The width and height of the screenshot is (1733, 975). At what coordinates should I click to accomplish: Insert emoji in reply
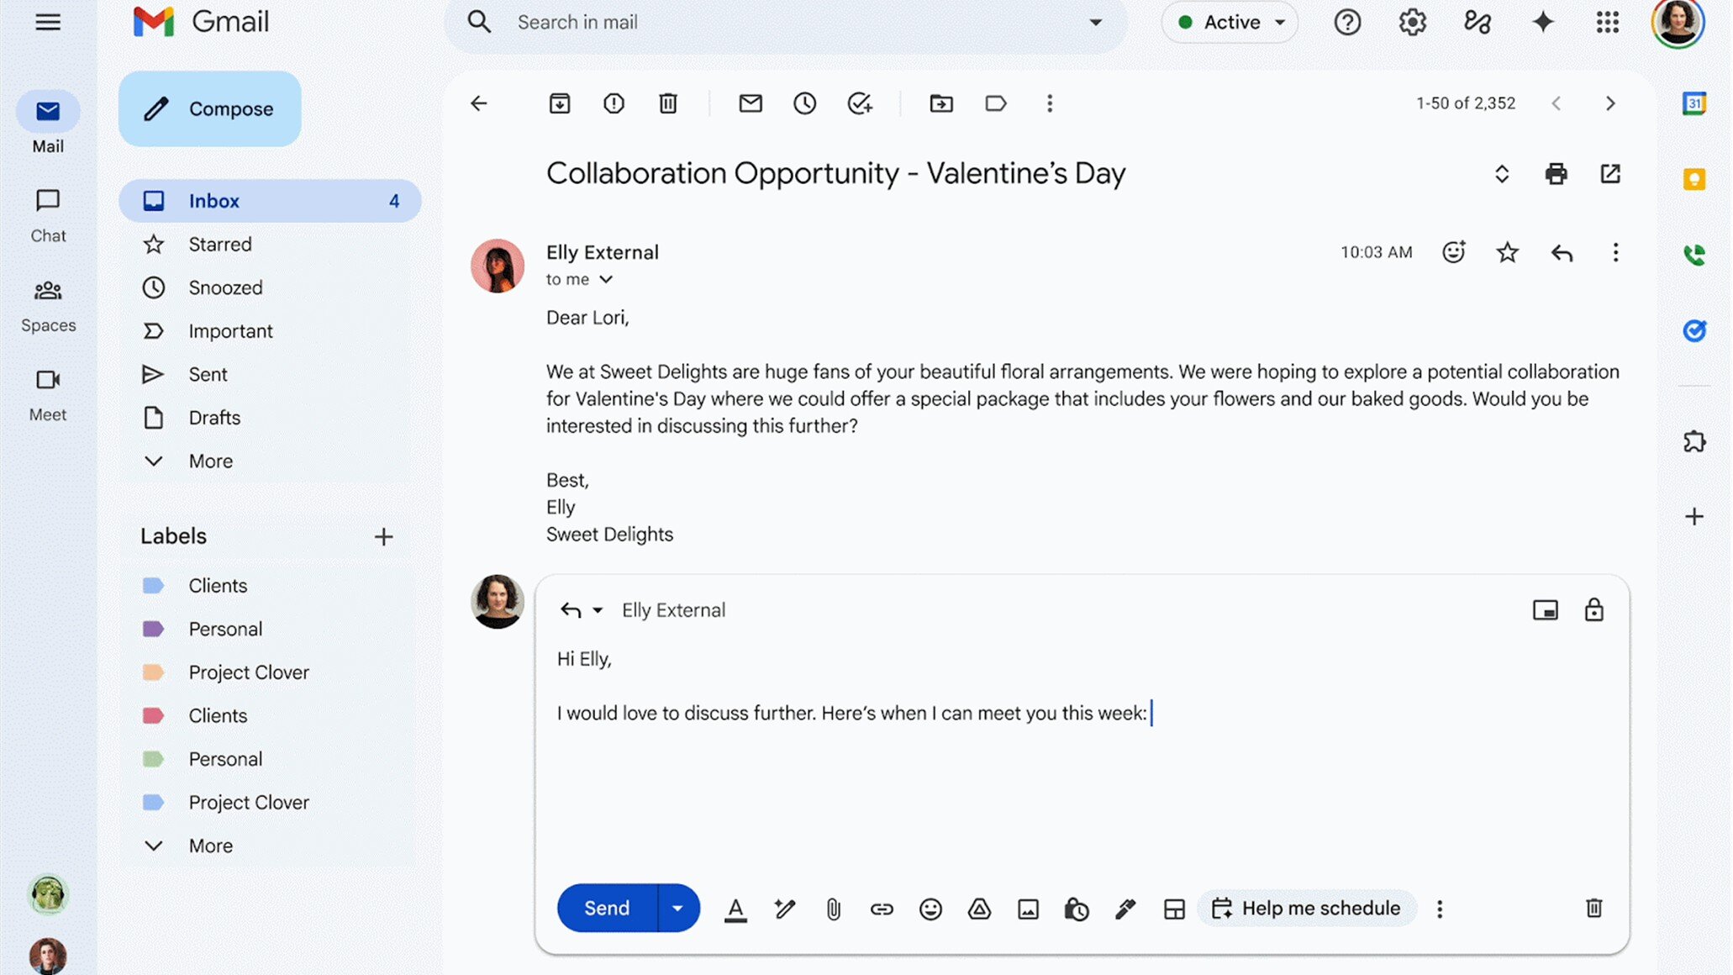tap(930, 909)
